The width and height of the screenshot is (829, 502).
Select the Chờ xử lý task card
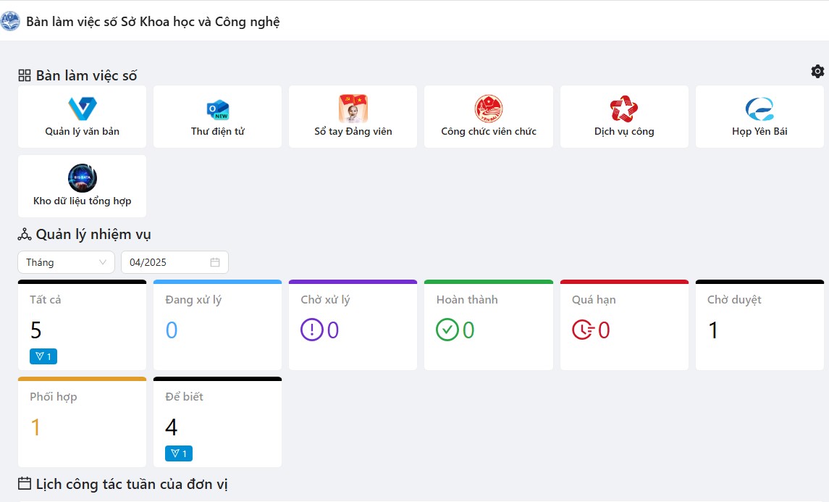pos(353,325)
